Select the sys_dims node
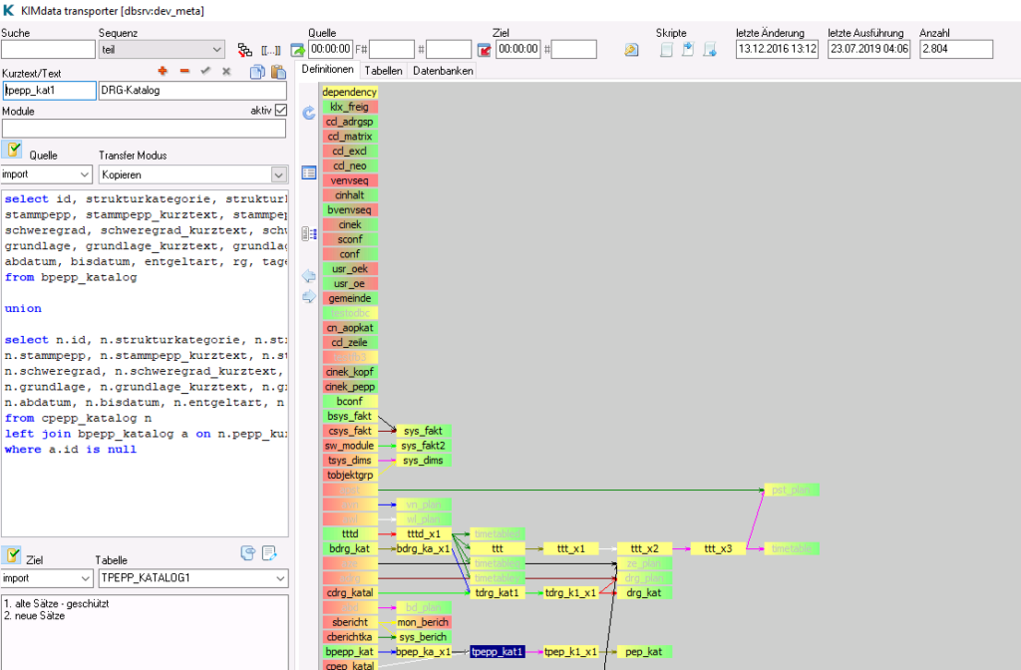 423,460
